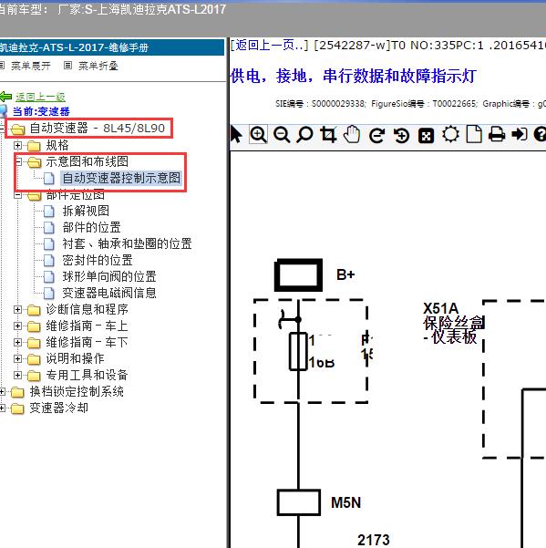Click the sun-shaped settings icon
The image size is (546, 548).
coord(450,135)
